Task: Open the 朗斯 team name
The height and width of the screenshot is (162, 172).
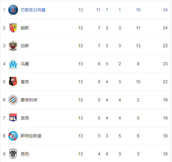Action: coord(25,28)
